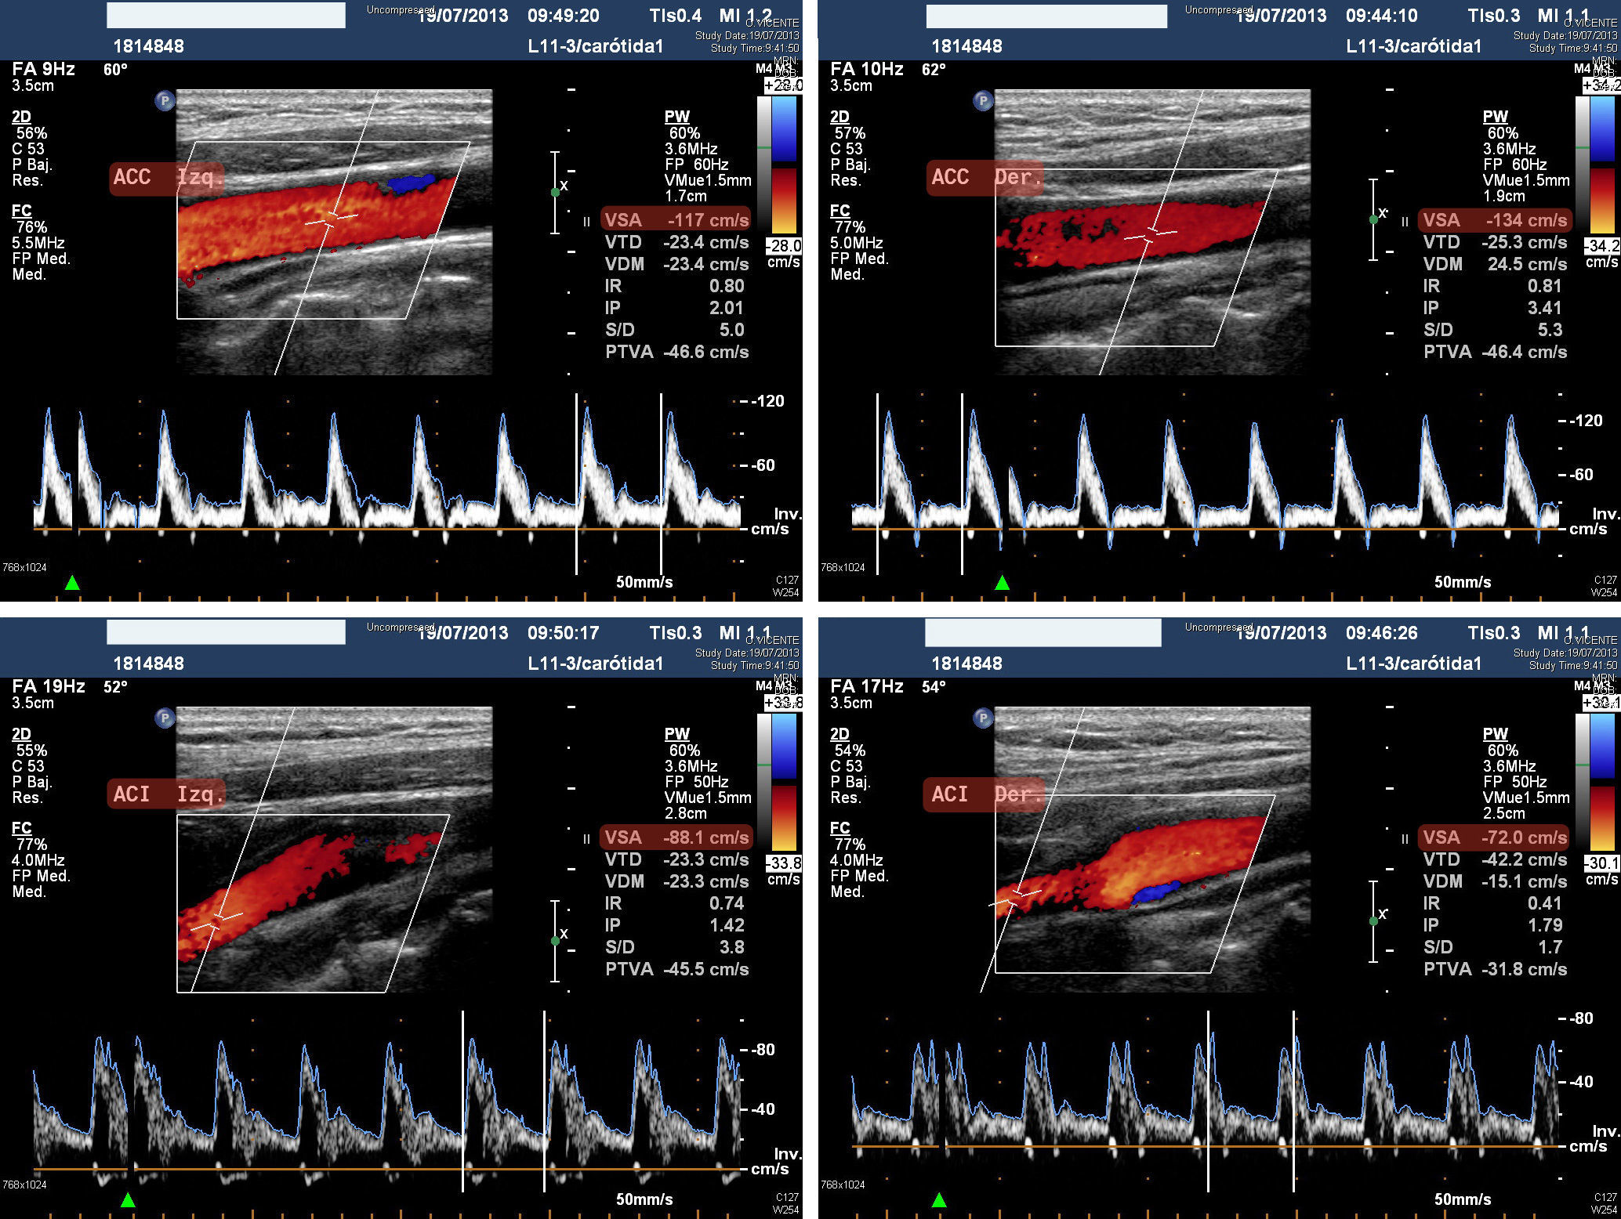The image size is (1621, 1219).
Task: Click the ACI Der. annotation label
Action: pyautogui.click(x=985, y=794)
